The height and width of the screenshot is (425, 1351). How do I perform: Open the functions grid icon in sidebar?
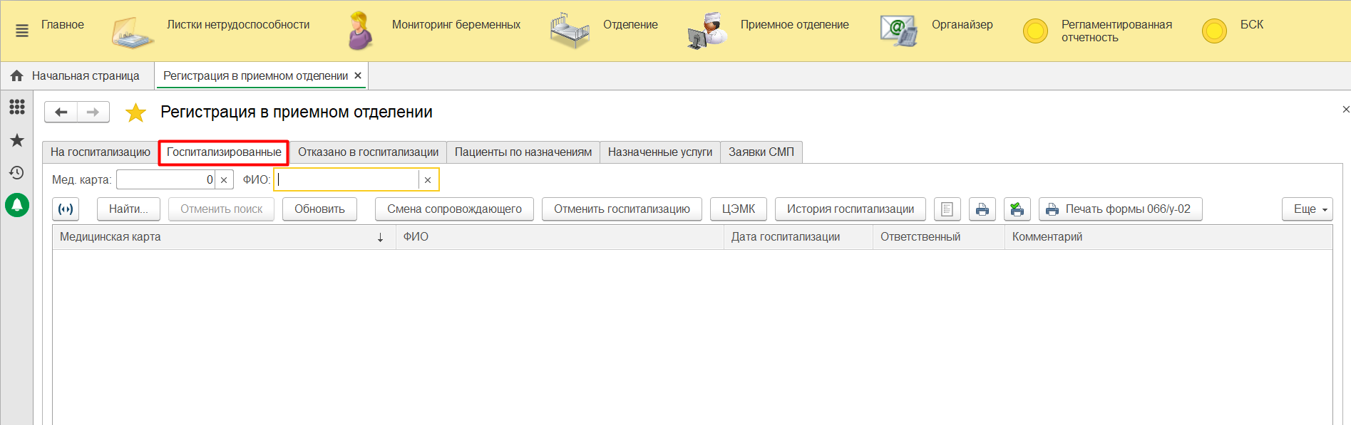pyautogui.click(x=17, y=107)
